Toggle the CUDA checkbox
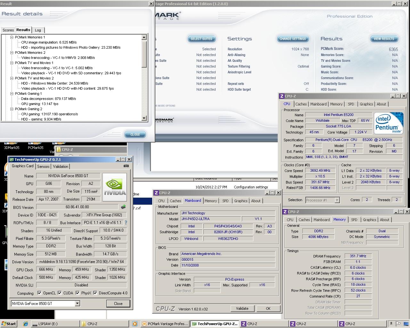Image resolution: width=410 pixels, height=328 pixels. (x=60, y=293)
